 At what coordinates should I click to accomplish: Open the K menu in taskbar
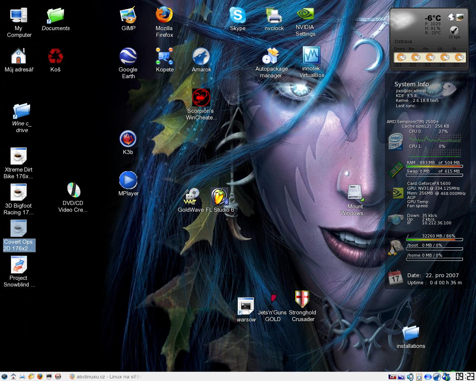coord(4,377)
